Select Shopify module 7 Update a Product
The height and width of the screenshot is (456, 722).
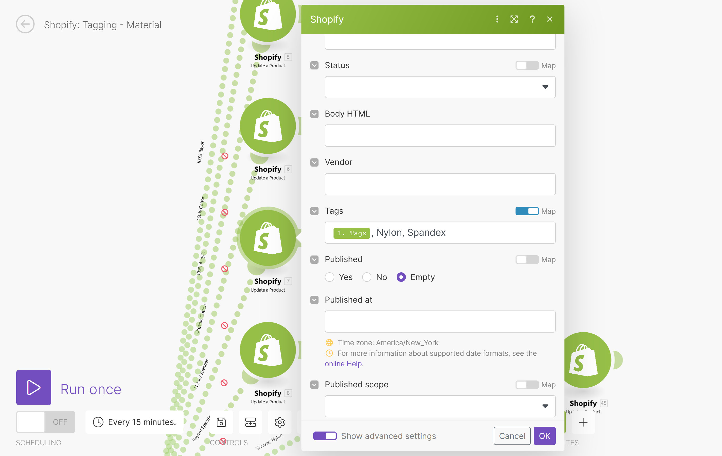[268, 238]
